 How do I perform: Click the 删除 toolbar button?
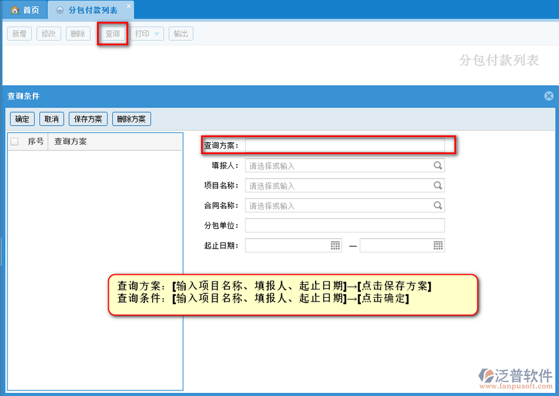click(78, 34)
